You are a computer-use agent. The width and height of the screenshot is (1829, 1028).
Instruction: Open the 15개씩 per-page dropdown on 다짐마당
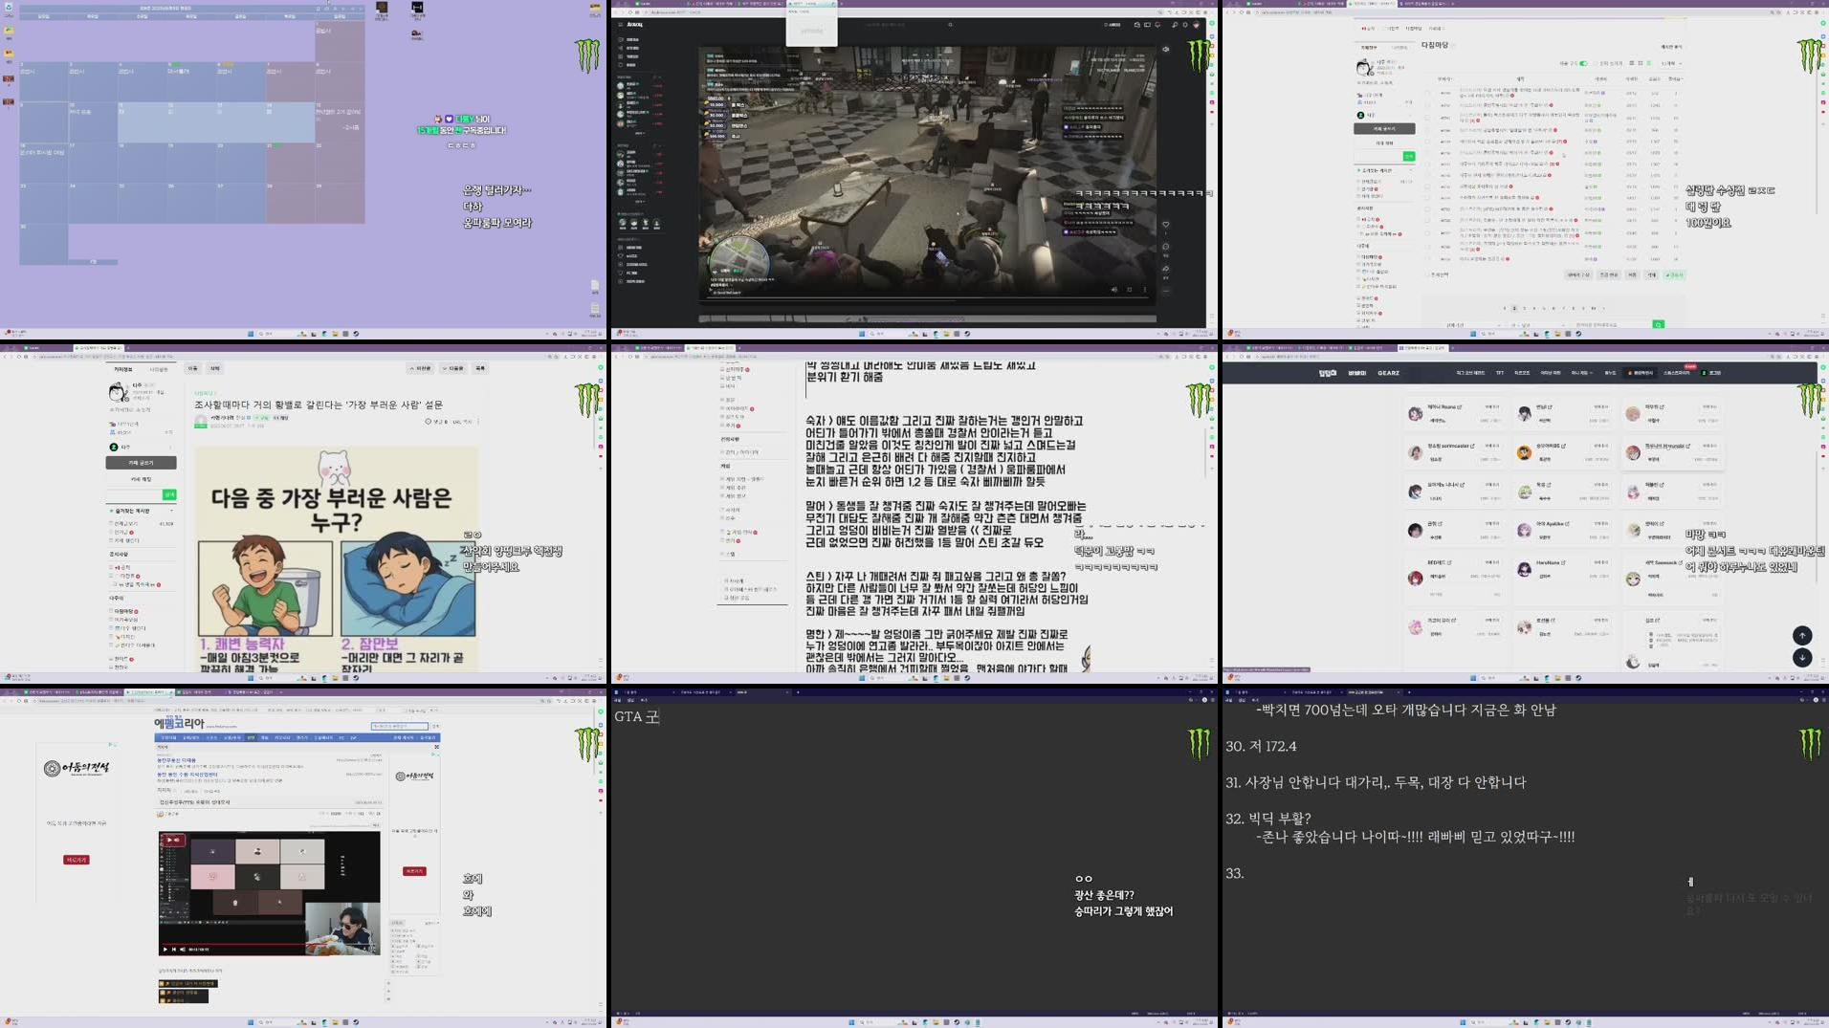coord(1671,63)
